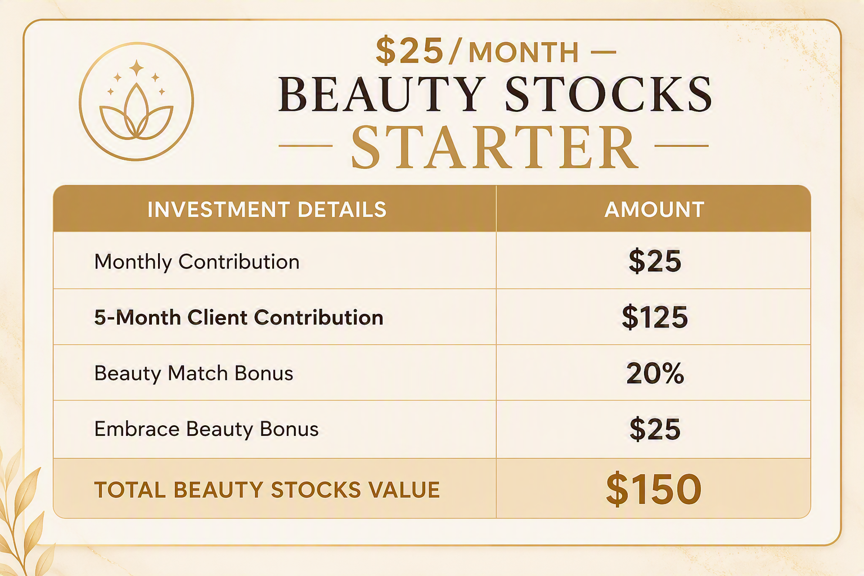864x576 pixels.
Task: Click the $25 Monthly Contribution amount
Action: 655,262
